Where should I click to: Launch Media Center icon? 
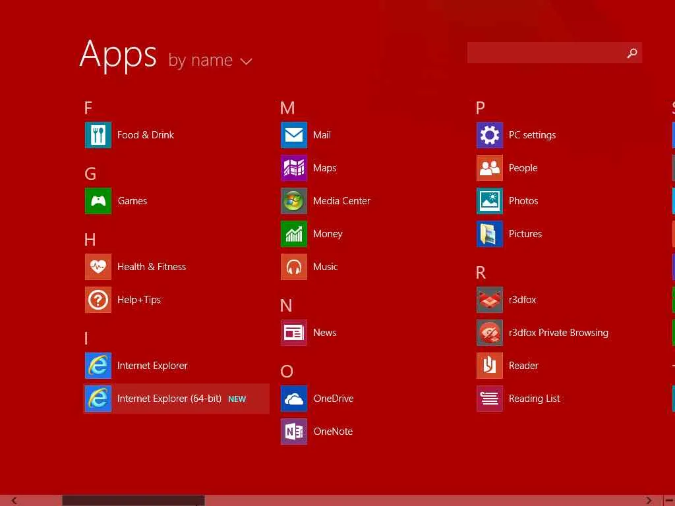click(x=294, y=200)
